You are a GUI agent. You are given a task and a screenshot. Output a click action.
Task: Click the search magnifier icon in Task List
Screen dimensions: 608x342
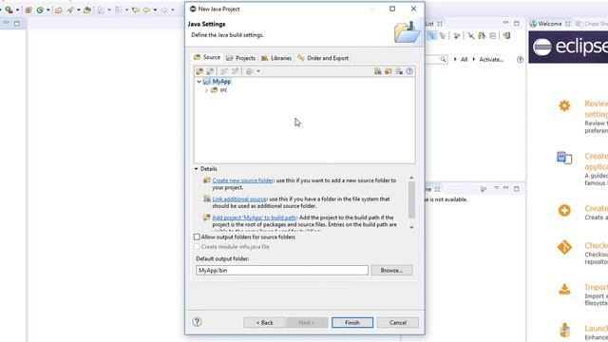coord(443,59)
